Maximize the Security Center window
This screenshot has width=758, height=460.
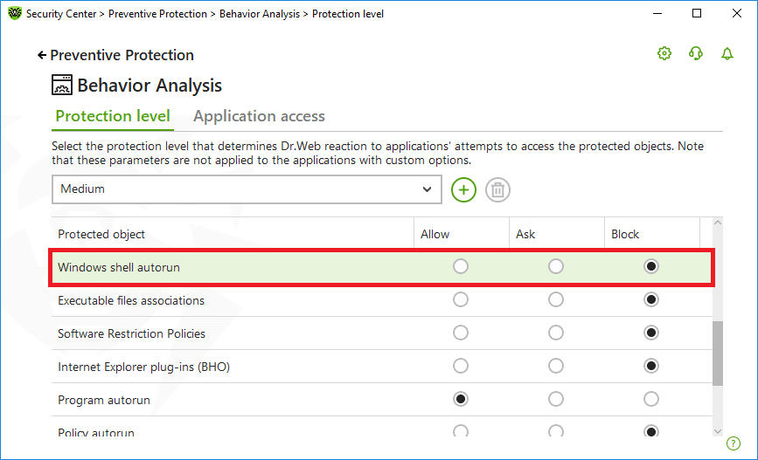pyautogui.click(x=697, y=13)
